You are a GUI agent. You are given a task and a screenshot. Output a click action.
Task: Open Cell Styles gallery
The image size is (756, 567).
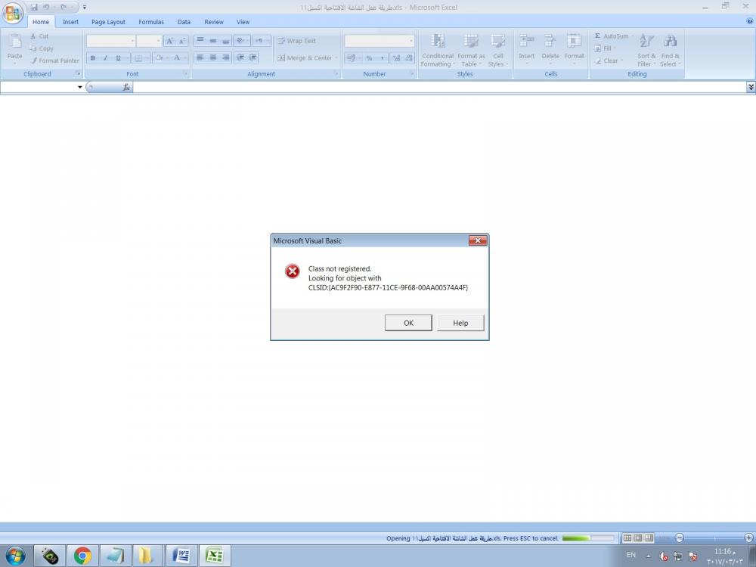click(x=497, y=50)
